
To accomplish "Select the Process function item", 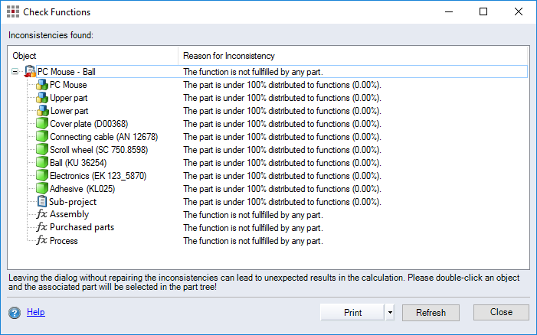I will (64, 241).
